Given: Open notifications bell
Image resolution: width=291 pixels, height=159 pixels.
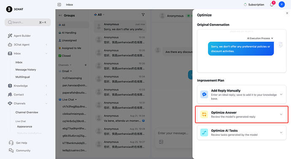Looking at the screenshot, I should coord(272,5).
